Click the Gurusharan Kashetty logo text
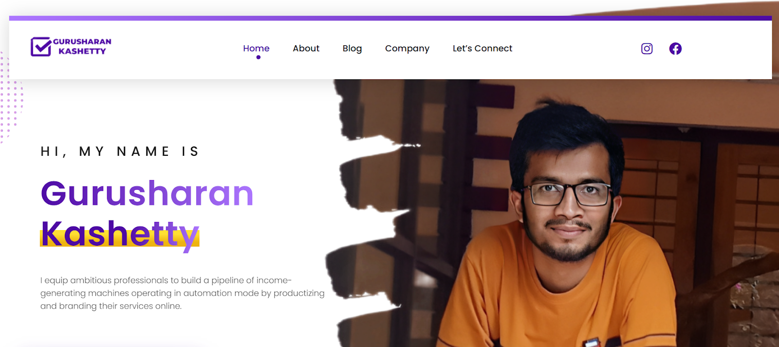This screenshot has height=347, width=779. pyautogui.click(x=82, y=46)
